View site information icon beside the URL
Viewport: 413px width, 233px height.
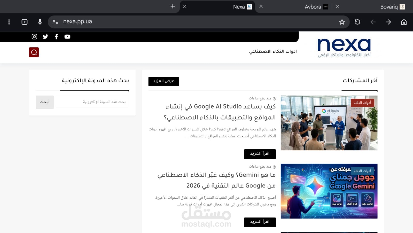(x=55, y=22)
